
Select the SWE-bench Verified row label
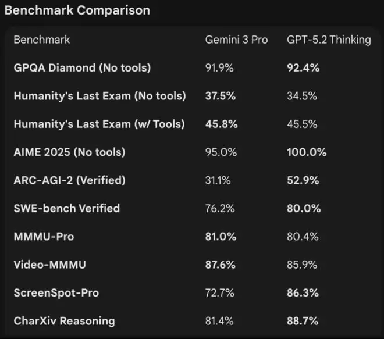pos(67,208)
